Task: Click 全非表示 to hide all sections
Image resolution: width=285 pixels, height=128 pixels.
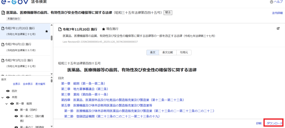Action: [28, 84]
